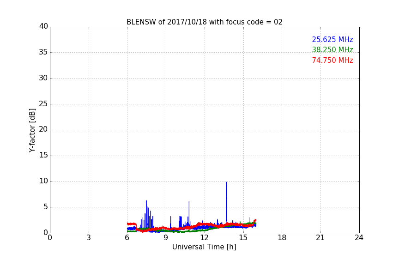Click the y-axis tick label 15
The height and width of the screenshot is (266, 399).
[x=43, y=155]
